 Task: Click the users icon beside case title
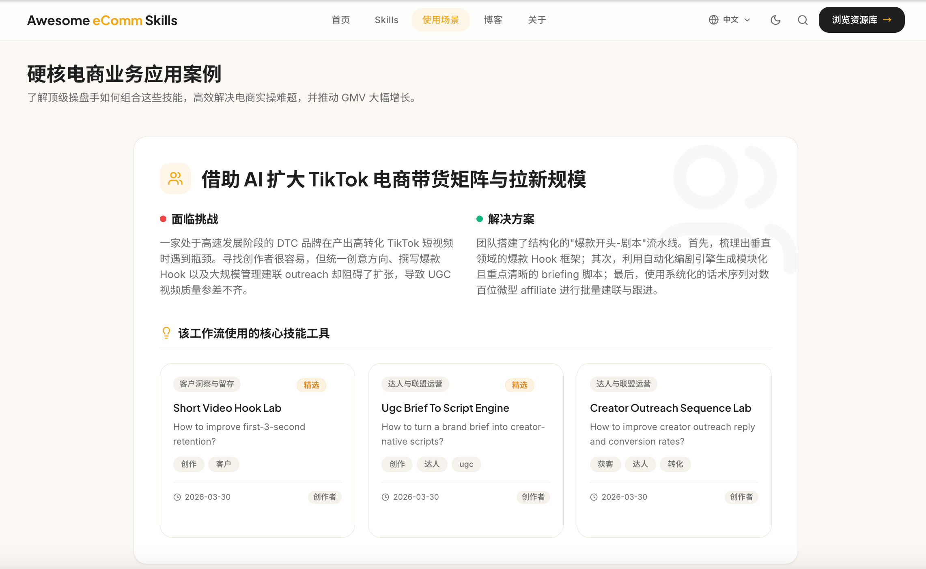(x=175, y=179)
